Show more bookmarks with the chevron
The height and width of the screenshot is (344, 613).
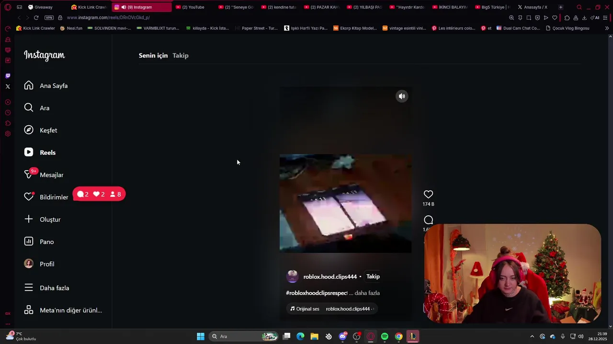(x=607, y=28)
